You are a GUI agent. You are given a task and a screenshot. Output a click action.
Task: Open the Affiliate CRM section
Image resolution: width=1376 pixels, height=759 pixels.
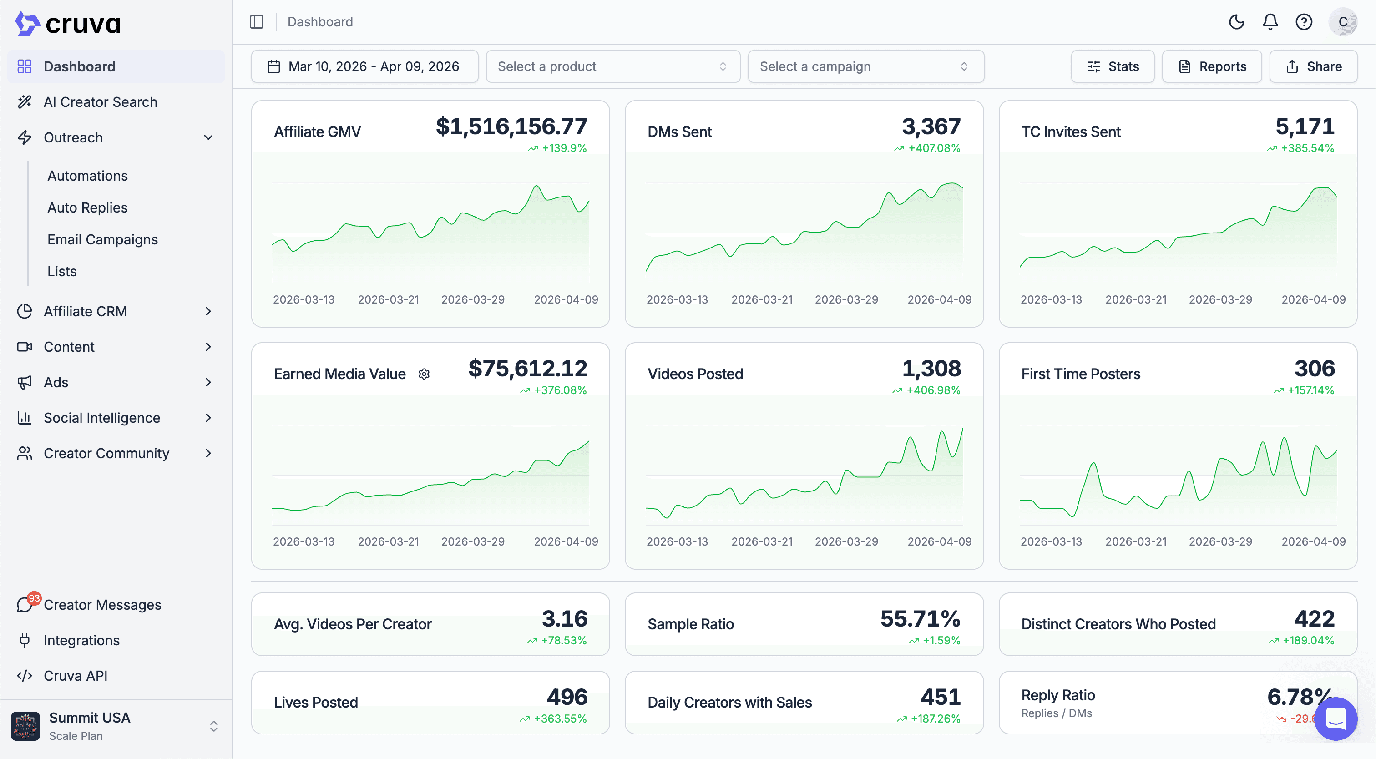[86, 311]
